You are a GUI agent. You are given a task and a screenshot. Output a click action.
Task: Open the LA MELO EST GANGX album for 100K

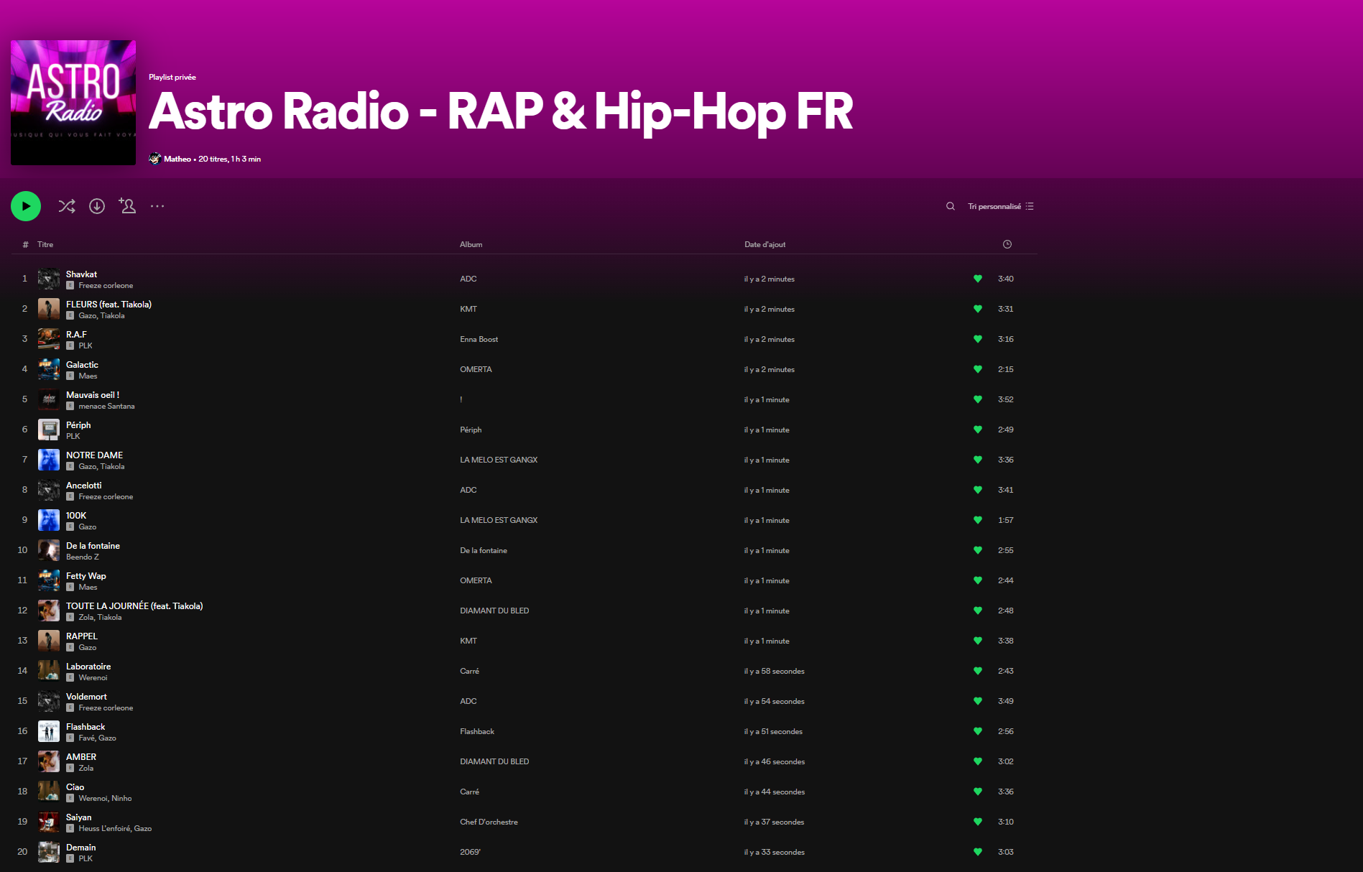pos(499,520)
